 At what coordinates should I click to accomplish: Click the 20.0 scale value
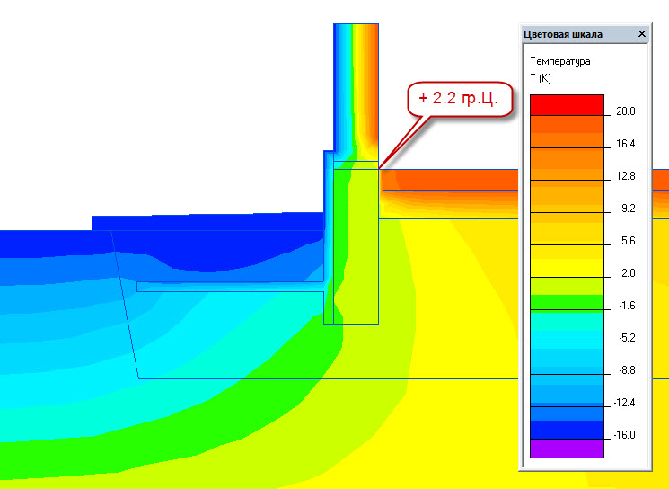(625, 112)
